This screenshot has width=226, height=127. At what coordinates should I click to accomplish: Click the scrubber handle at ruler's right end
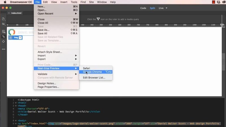(222, 25)
